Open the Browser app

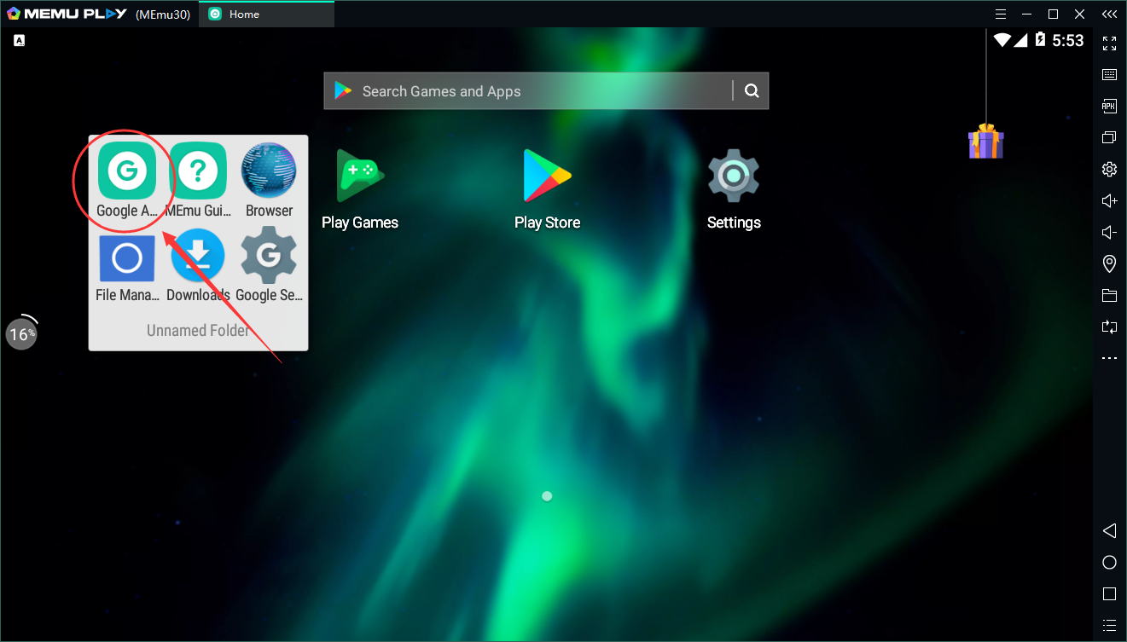point(269,171)
